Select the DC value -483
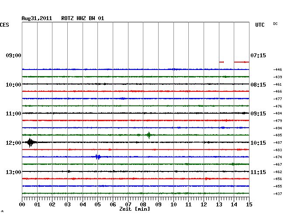The height and width of the screenshot is (216, 284). 277,150
